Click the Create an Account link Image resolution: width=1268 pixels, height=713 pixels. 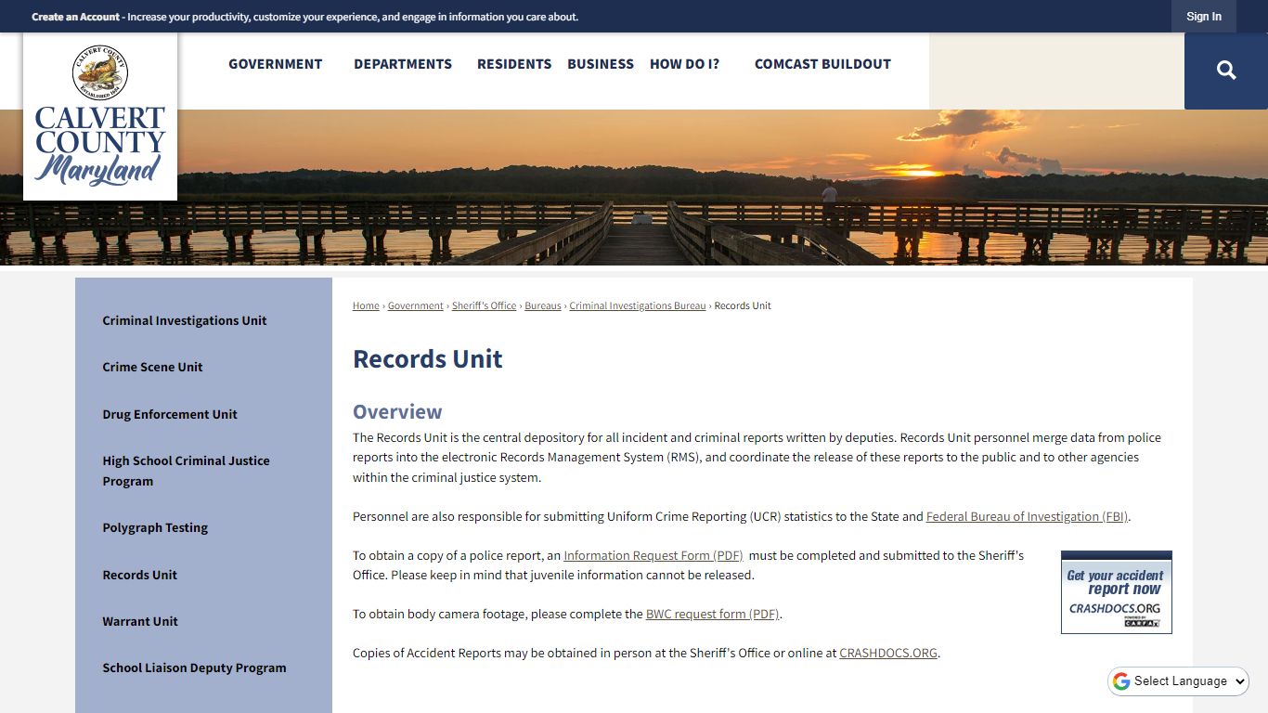(x=75, y=16)
